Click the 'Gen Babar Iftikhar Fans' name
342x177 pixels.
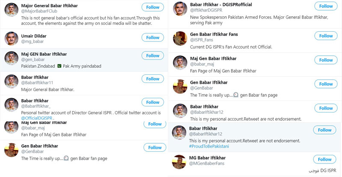coord(214,34)
